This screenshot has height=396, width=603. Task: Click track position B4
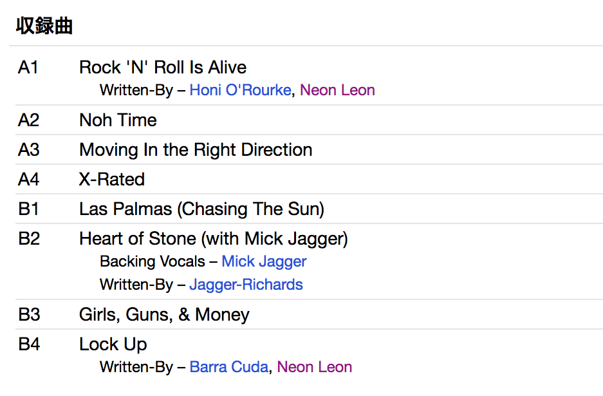29,344
